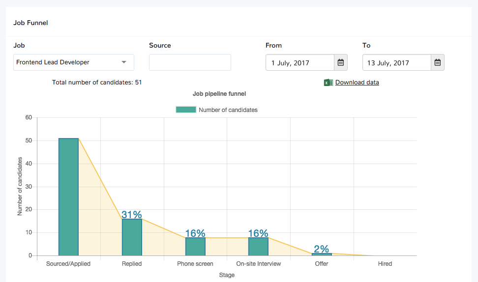Click the Hired stage axis label
Viewport: 478px width, 282px height.
click(x=385, y=264)
